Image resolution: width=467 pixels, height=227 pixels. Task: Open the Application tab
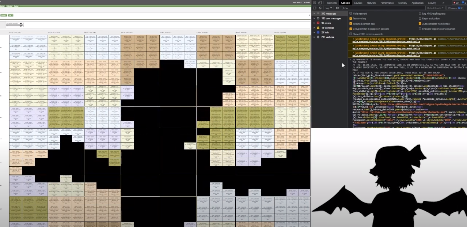[418, 3]
